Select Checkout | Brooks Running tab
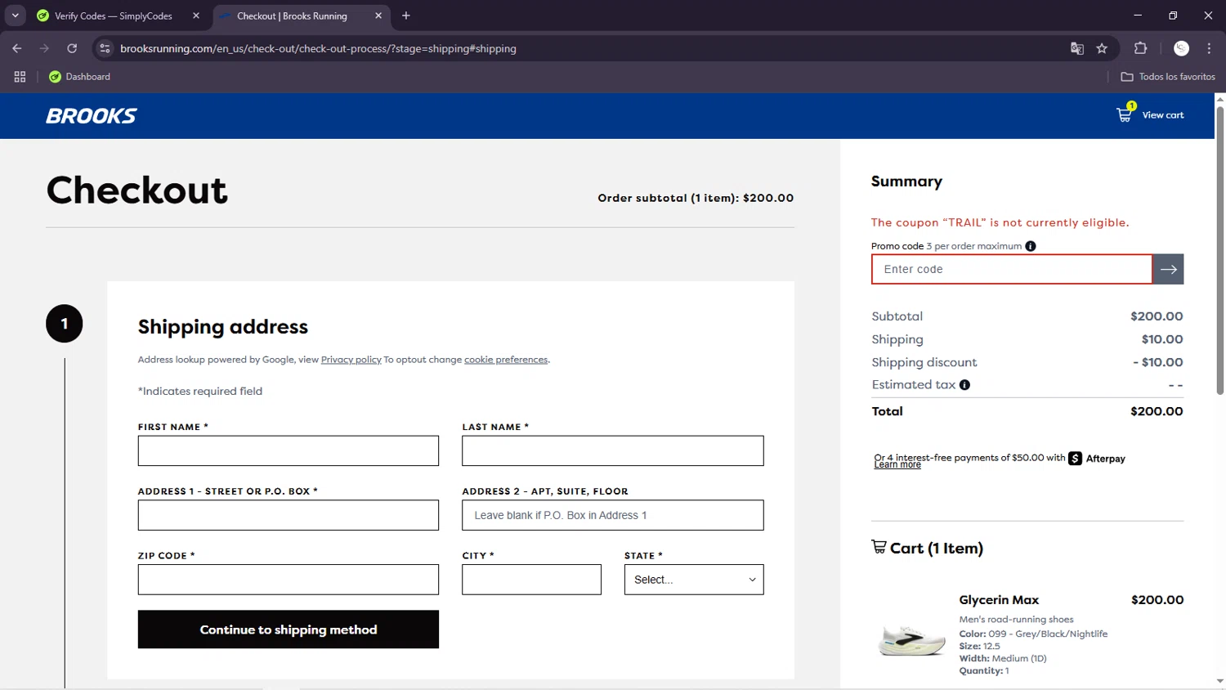1226x690 pixels. point(292,16)
